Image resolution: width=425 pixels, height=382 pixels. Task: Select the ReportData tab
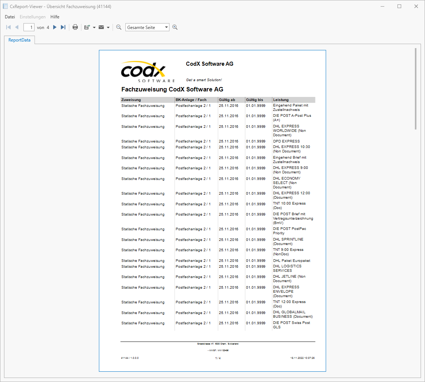click(19, 40)
